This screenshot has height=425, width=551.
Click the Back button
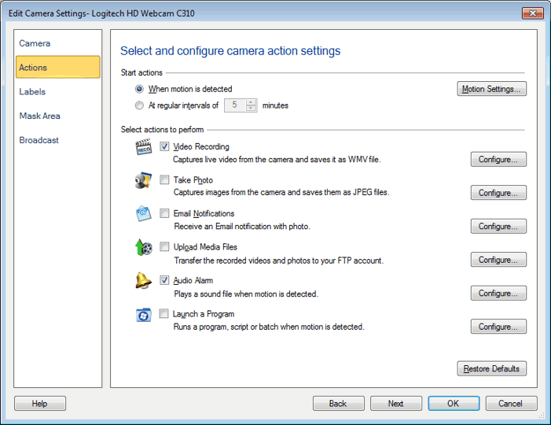tap(339, 403)
